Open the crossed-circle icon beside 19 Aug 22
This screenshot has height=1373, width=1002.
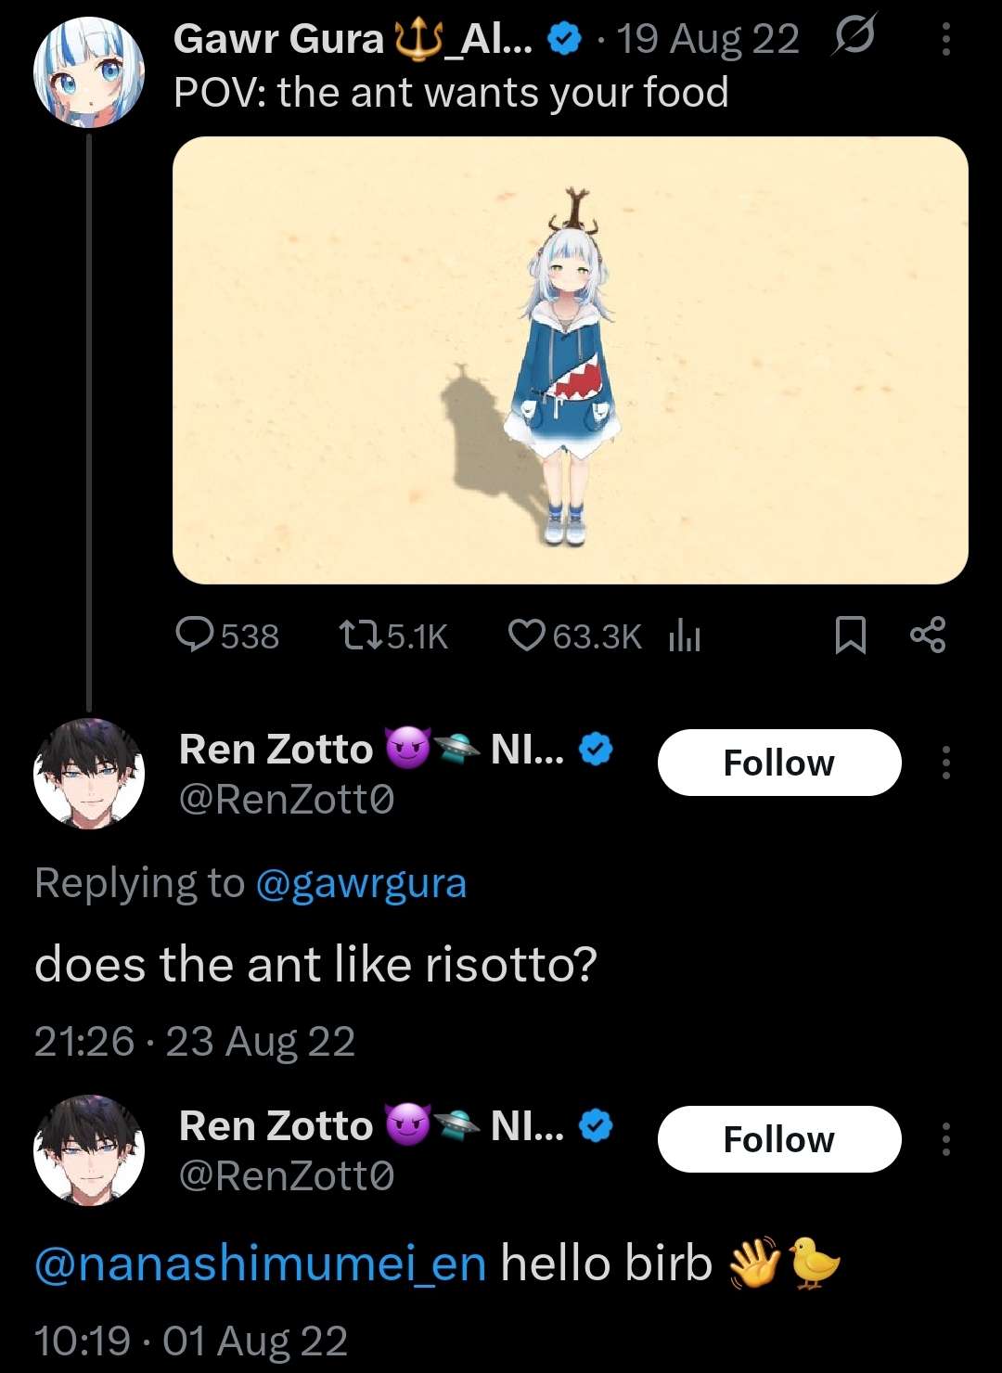pyautogui.click(x=854, y=38)
